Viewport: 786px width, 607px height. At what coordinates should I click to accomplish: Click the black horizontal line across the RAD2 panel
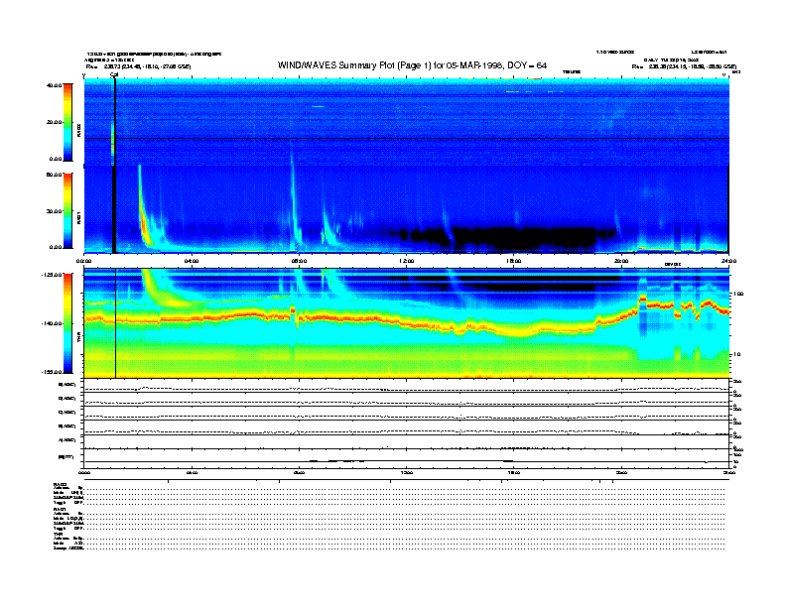[x=407, y=138]
